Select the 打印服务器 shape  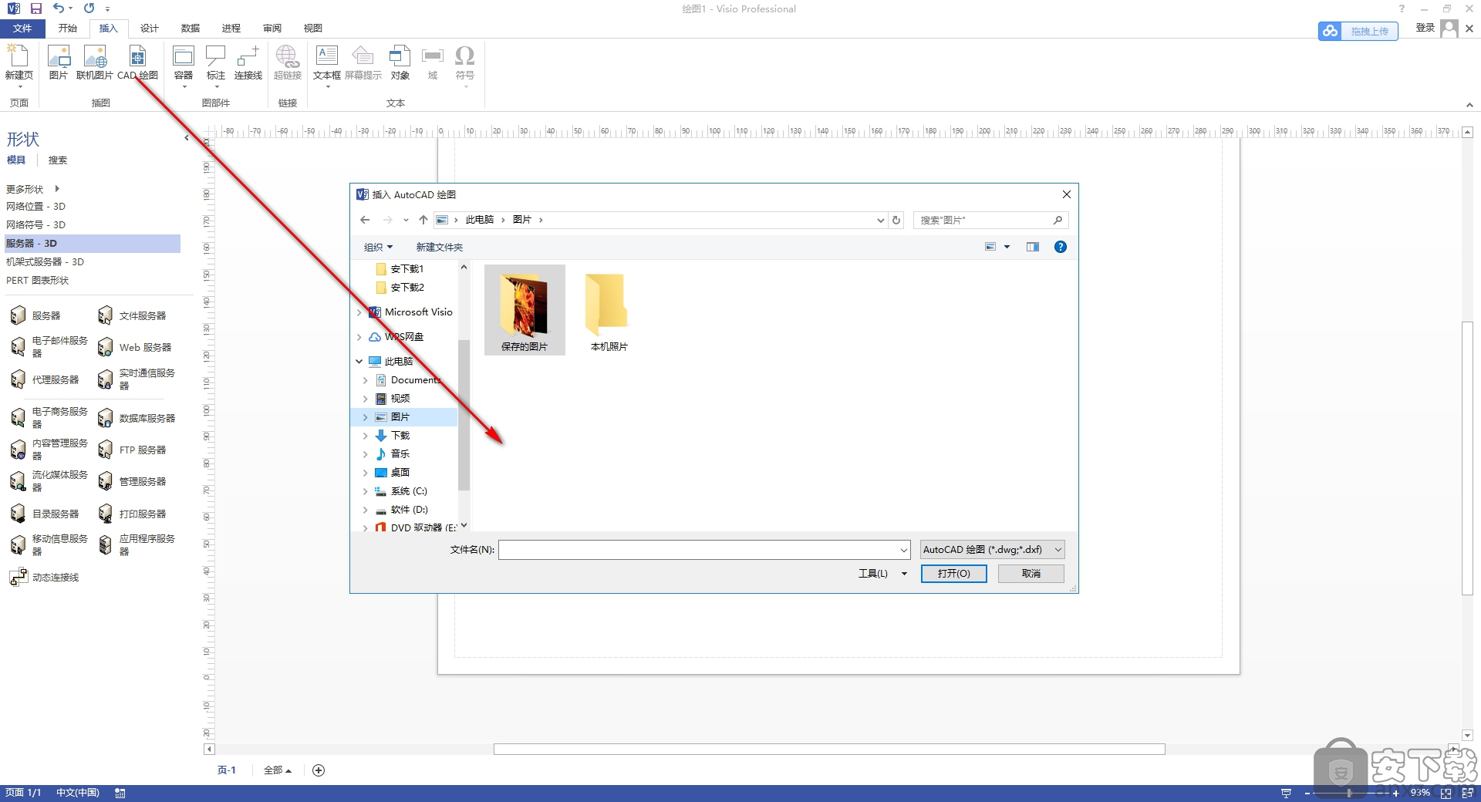(132, 514)
